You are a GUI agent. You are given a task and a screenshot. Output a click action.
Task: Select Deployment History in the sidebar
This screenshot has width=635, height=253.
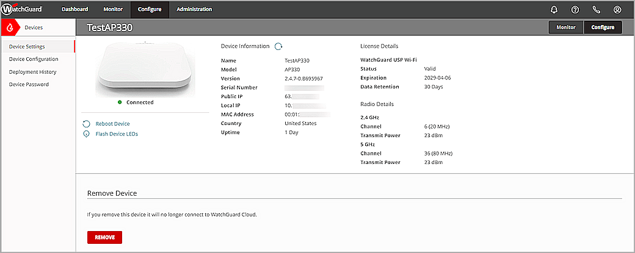(32, 72)
